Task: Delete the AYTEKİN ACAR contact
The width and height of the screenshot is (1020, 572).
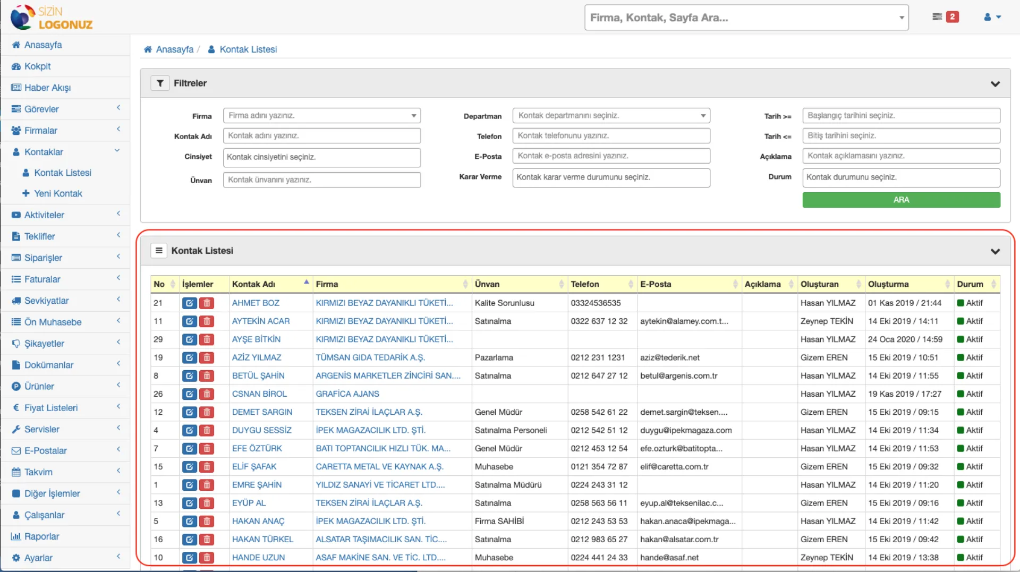Action: (x=207, y=321)
